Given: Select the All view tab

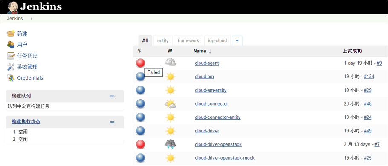Looking at the screenshot, I should [x=145, y=40].
